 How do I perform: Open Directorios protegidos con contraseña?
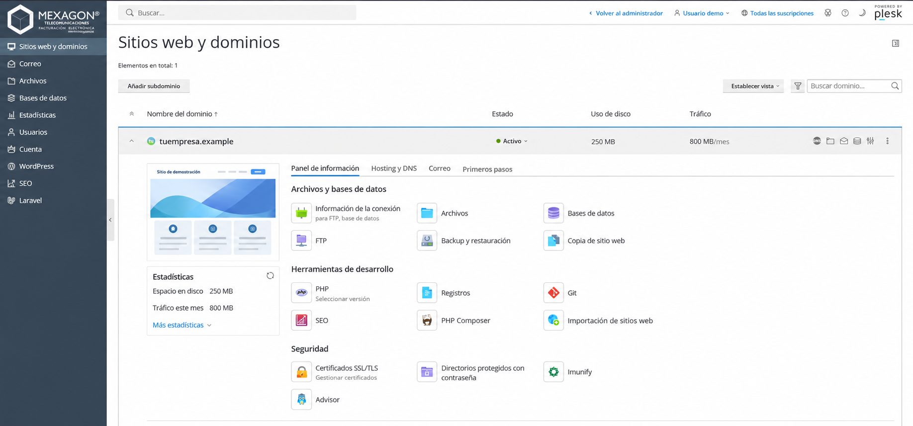pos(471,372)
